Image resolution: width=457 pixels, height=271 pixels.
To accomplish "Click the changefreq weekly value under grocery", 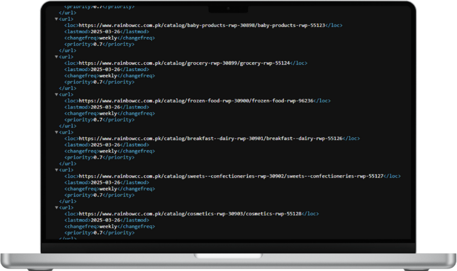I will (x=108, y=75).
